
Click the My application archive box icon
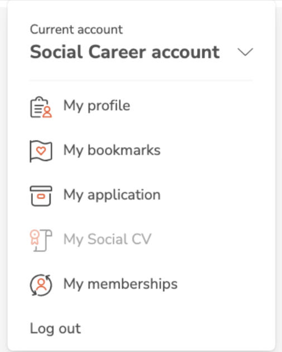click(x=41, y=195)
